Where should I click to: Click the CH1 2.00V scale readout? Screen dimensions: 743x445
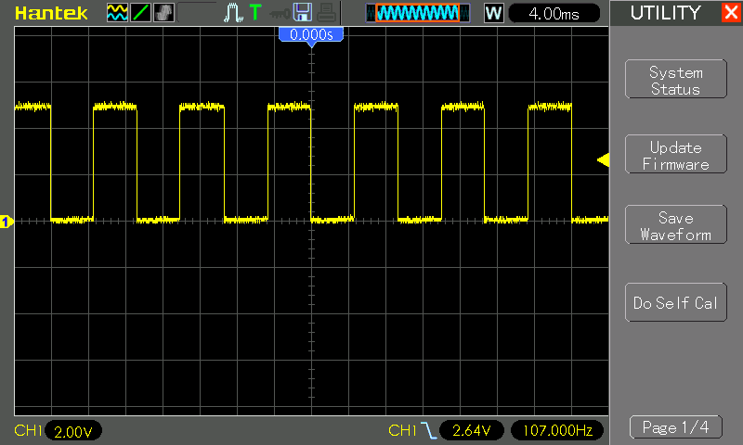(73, 431)
